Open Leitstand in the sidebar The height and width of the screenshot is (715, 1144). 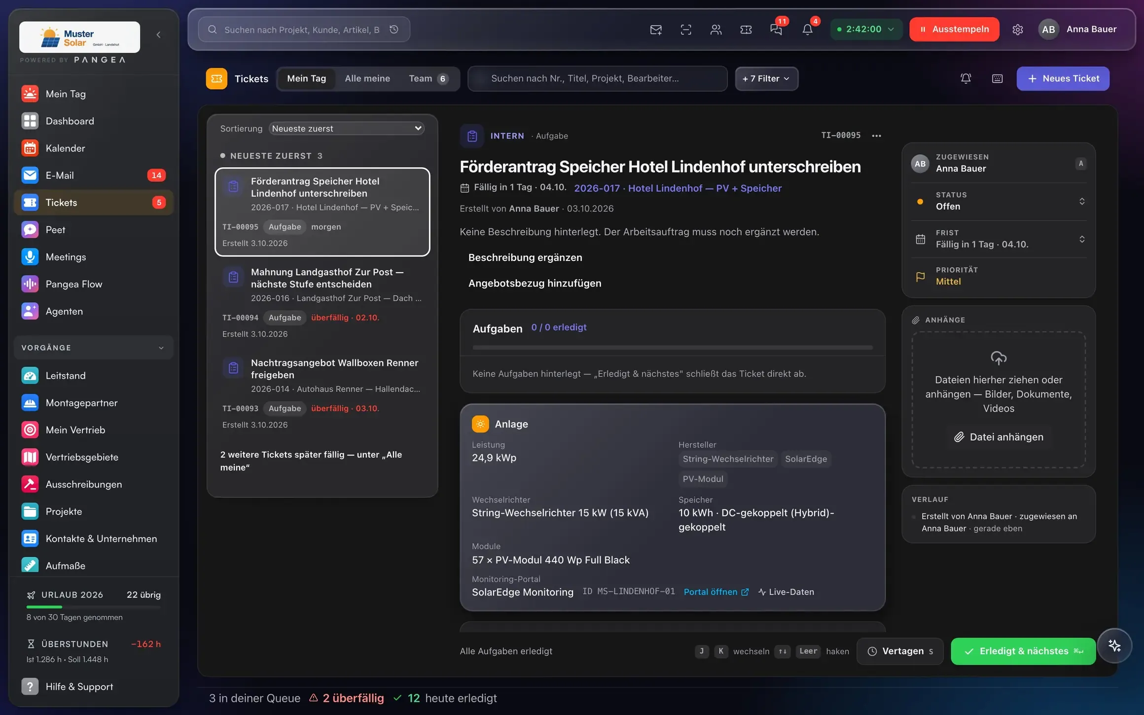(94, 376)
